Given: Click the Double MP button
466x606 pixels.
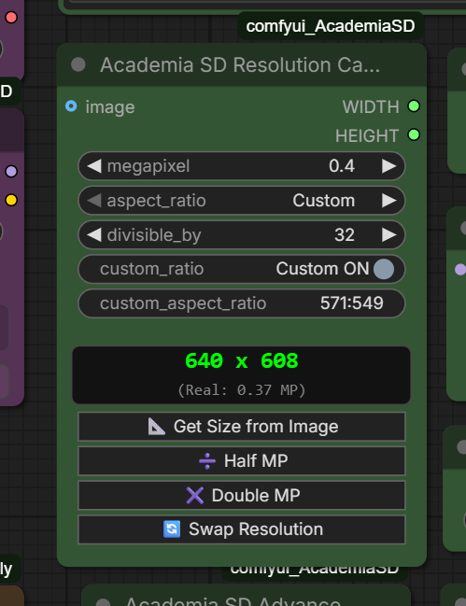Looking at the screenshot, I should (242, 496).
